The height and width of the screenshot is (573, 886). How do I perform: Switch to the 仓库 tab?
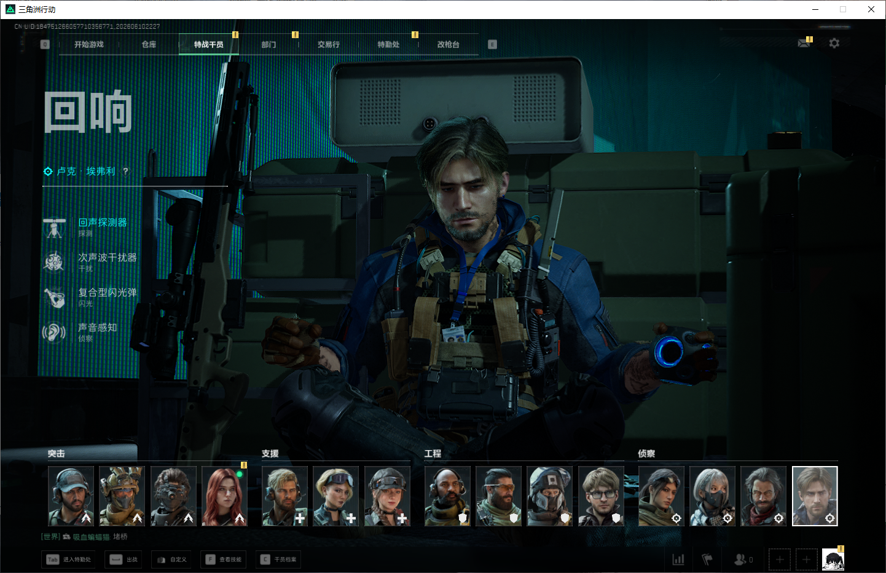coord(149,44)
